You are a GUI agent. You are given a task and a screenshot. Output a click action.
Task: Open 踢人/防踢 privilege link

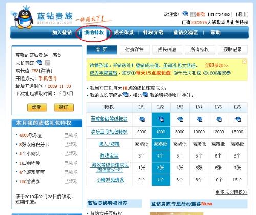109,144
